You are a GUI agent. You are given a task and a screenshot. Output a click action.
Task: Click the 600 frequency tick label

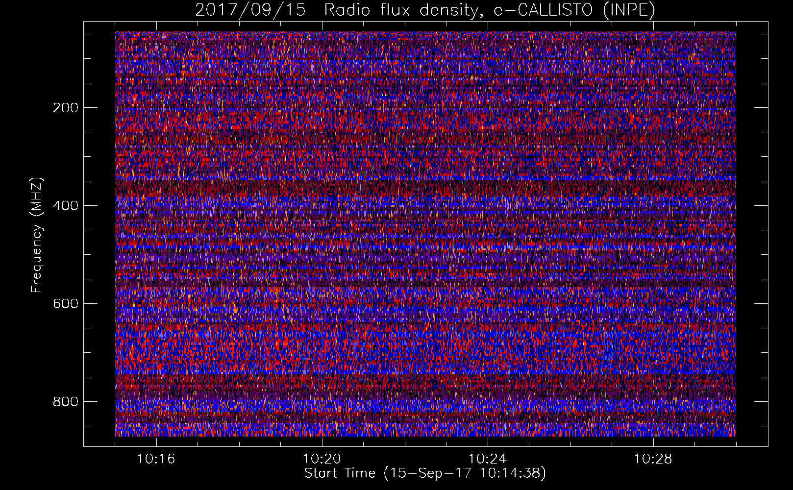[x=66, y=304]
